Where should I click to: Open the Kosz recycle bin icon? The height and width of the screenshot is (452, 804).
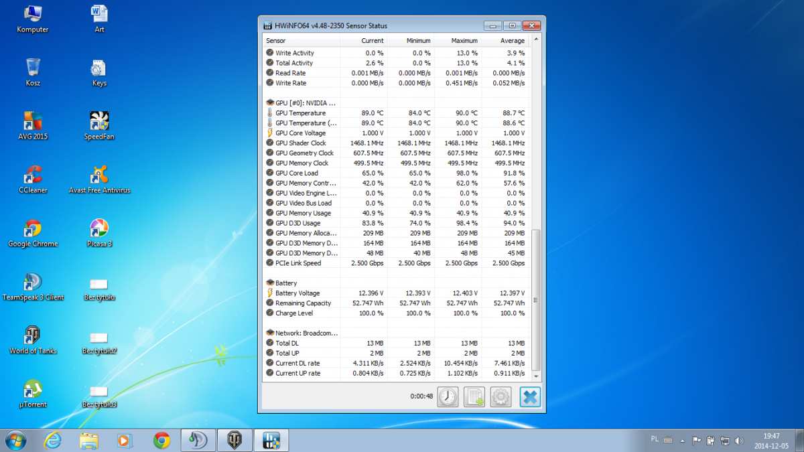33,72
